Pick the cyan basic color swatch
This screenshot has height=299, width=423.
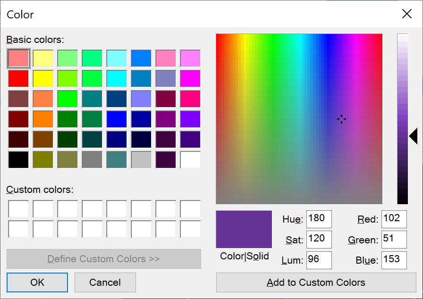click(x=117, y=78)
